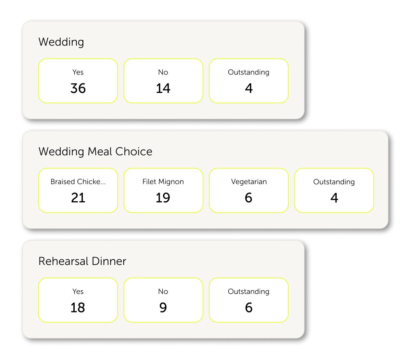Click the Wedding section heading
Screen dimensions: 411x359
[61, 42]
